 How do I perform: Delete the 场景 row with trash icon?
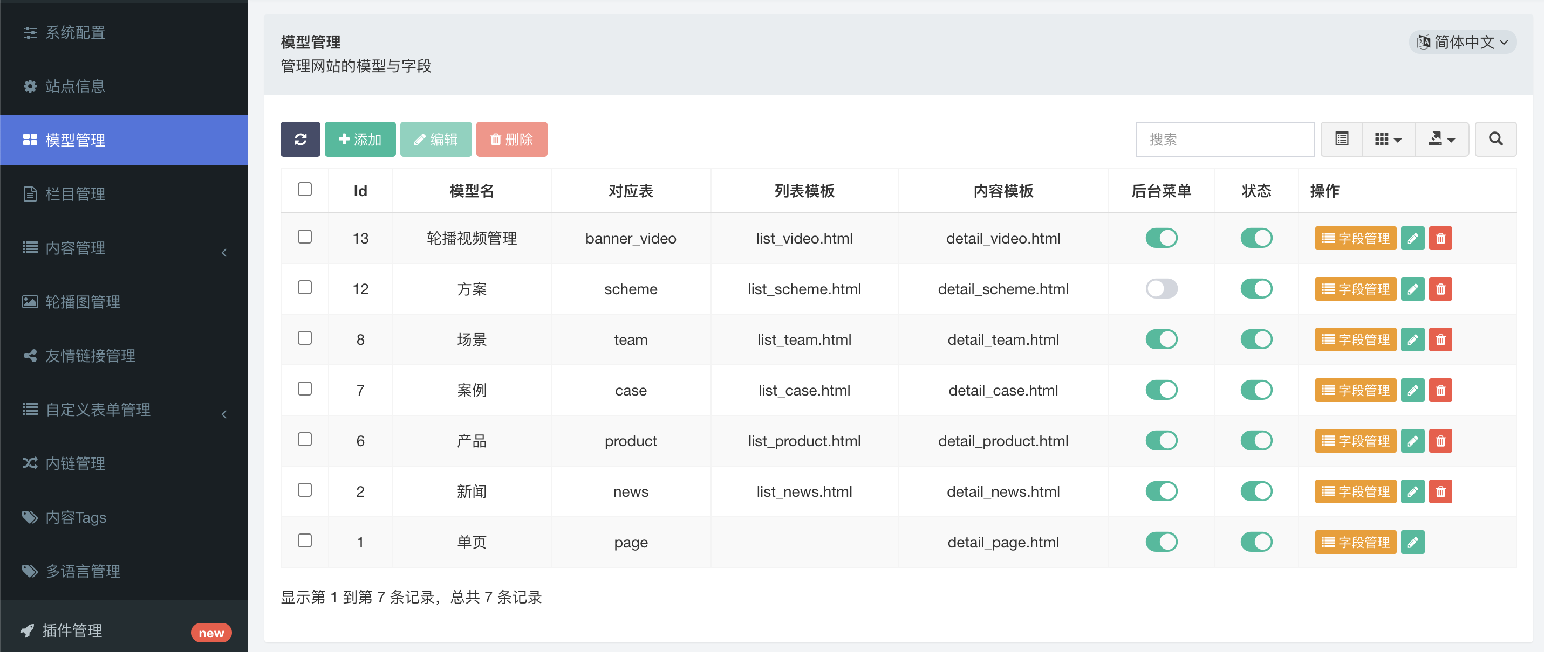[1440, 339]
